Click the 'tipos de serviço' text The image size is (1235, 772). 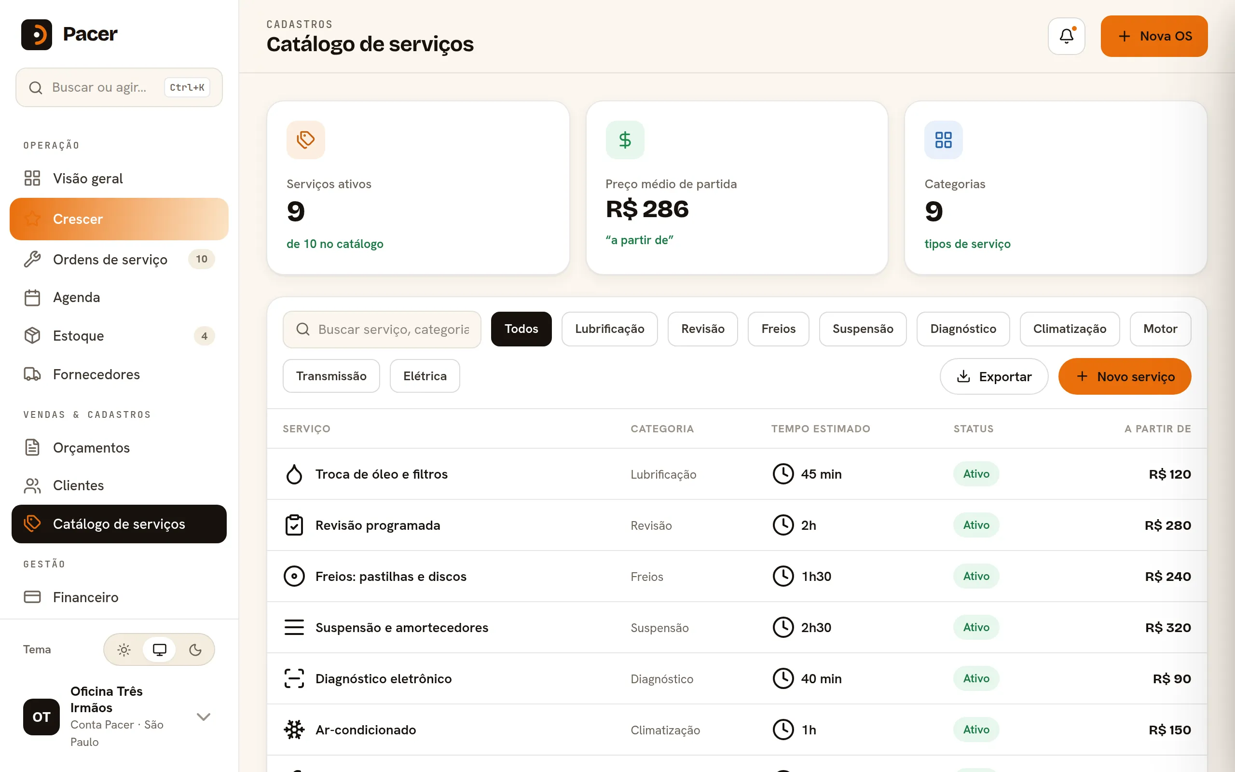[x=967, y=244]
